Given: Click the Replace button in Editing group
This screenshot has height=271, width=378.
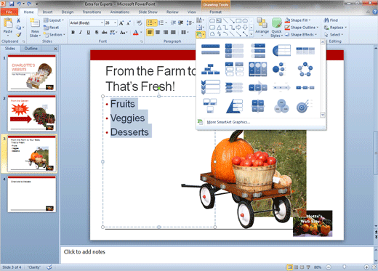Looking at the screenshot, I should 335,28.
